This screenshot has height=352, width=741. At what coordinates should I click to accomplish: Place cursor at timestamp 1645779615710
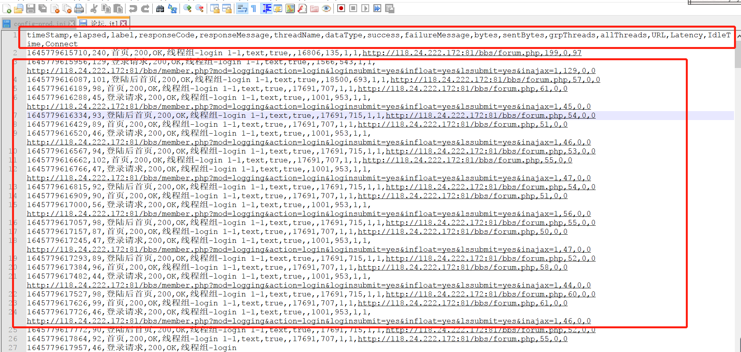pyautogui.click(x=58, y=53)
